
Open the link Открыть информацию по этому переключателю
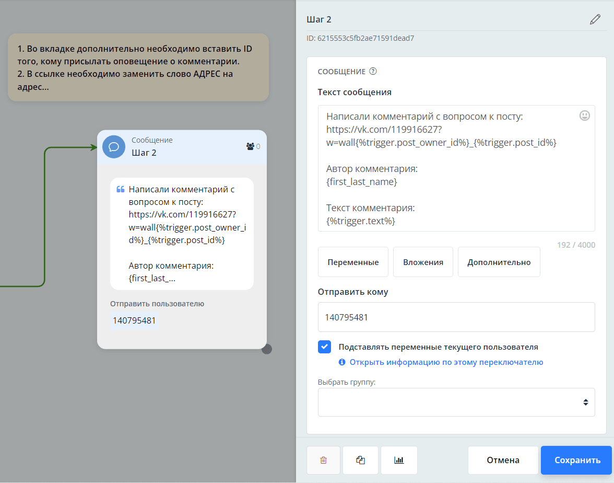pyautogui.click(x=446, y=362)
